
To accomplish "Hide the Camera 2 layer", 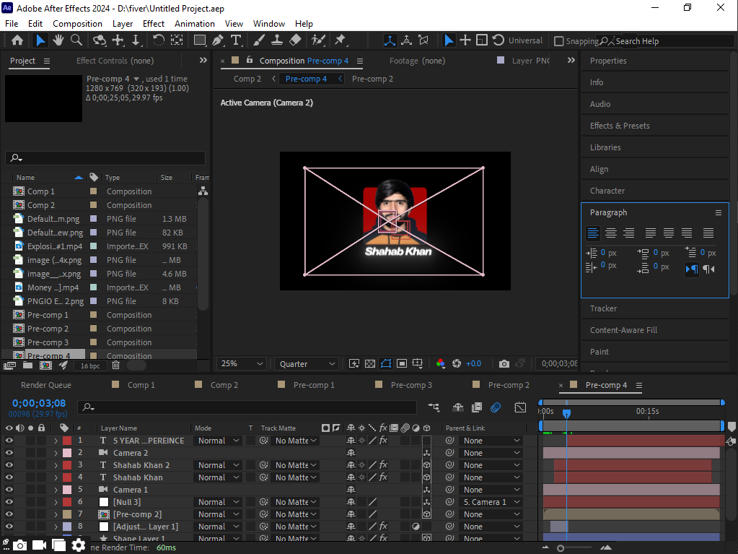I will pyautogui.click(x=9, y=453).
